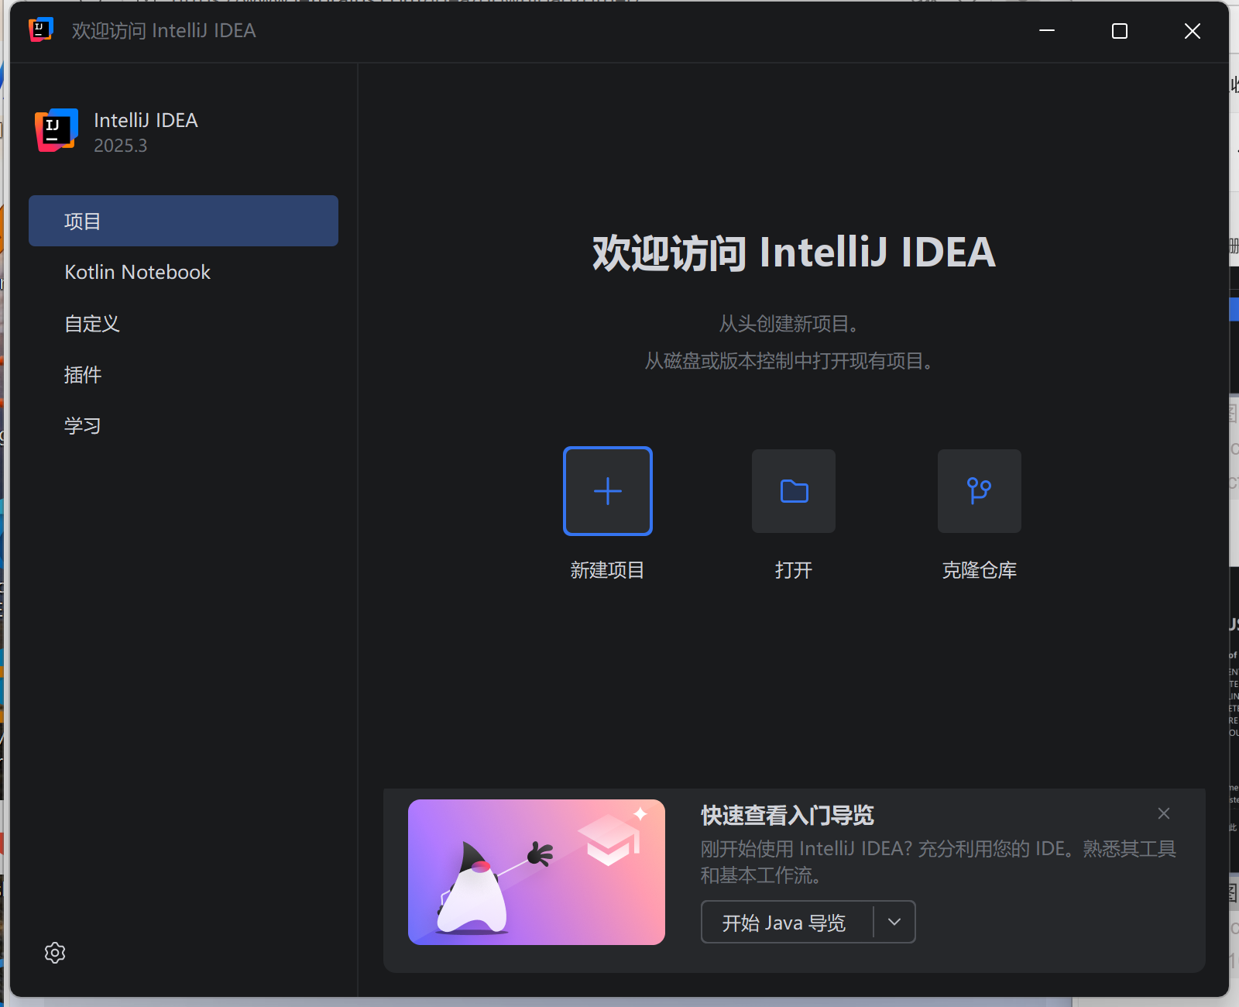Click the 克隆仓库 label

(980, 570)
